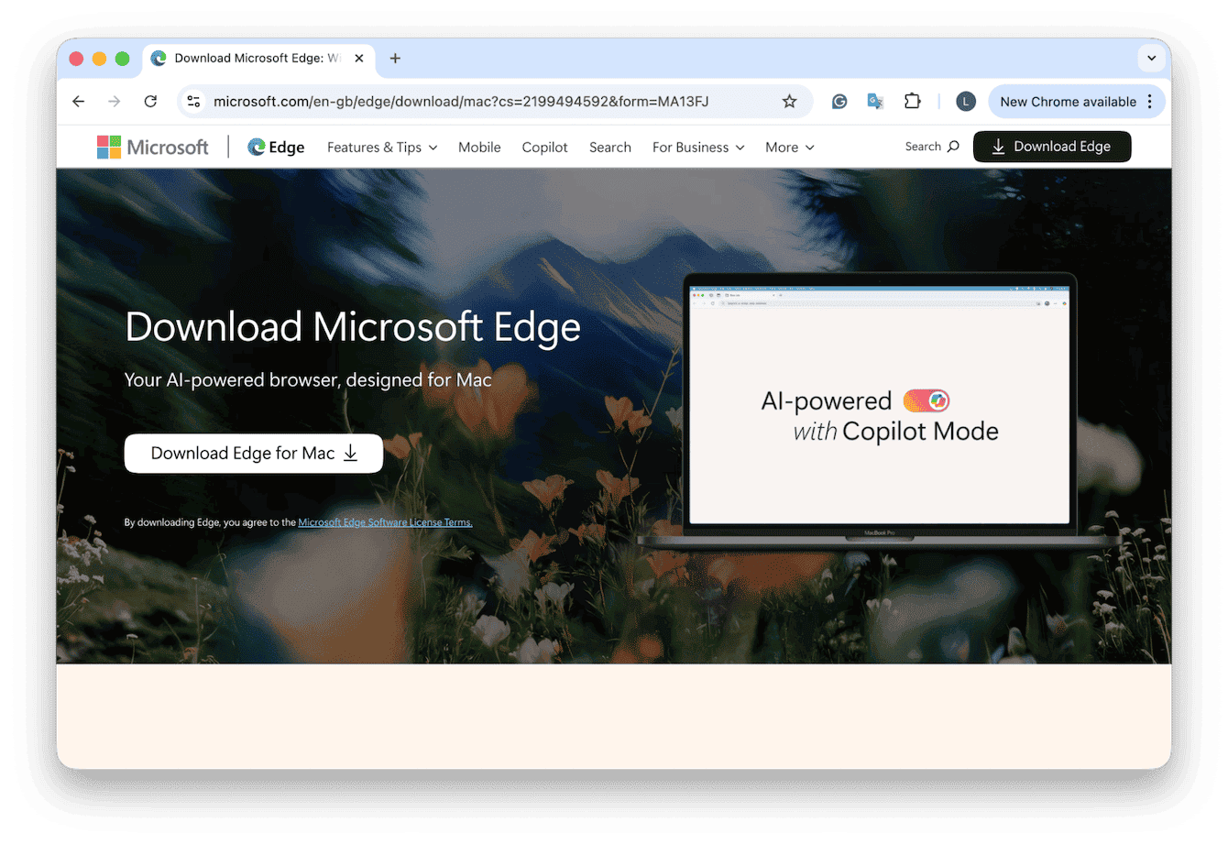
Task: Bookmark the page using the star icon
Action: [790, 102]
